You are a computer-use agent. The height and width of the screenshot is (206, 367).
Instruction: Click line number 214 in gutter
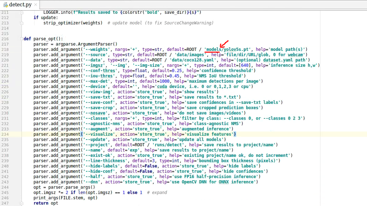pos(5,28)
